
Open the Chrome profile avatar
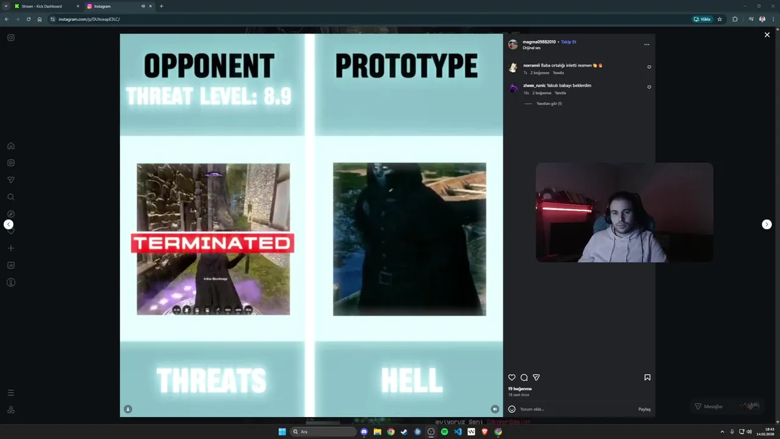click(762, 19)
